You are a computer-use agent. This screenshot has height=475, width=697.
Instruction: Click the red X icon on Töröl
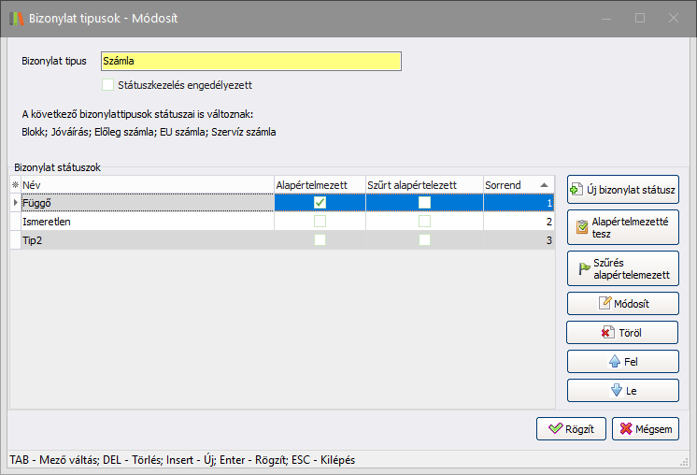pos(607,332)
